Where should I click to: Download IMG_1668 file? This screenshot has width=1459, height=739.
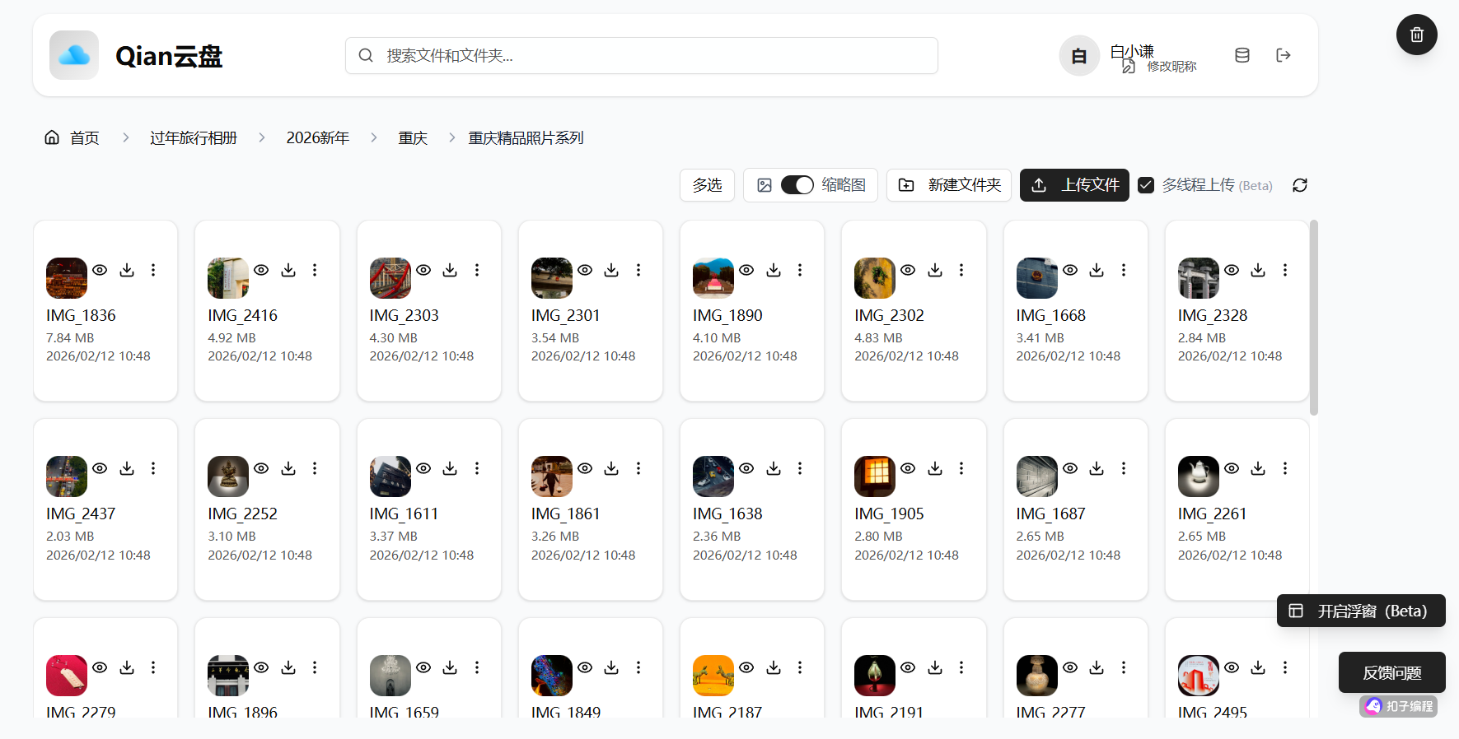[x=1097, y=270]
